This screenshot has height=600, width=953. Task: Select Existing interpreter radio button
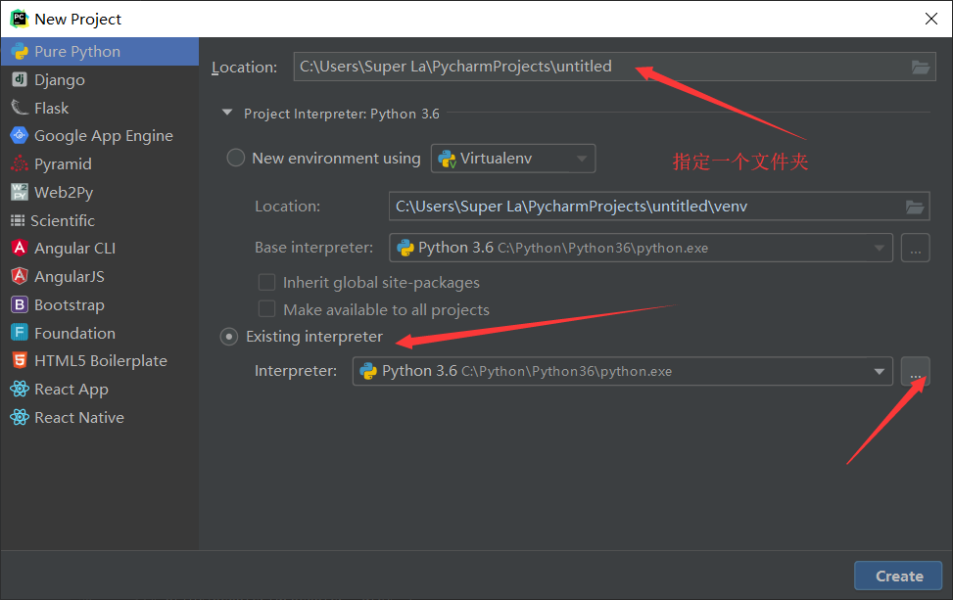229,337
